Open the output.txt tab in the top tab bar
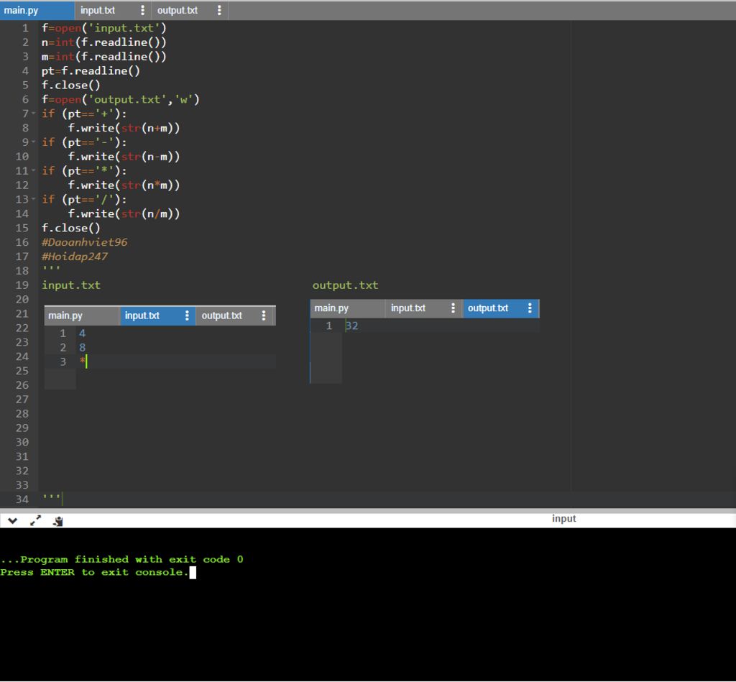736x682 pixels. point(178,10)
